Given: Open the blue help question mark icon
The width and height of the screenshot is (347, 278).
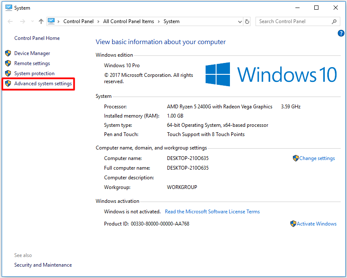Looking at the screenshot, I should (x=341, y=33).
